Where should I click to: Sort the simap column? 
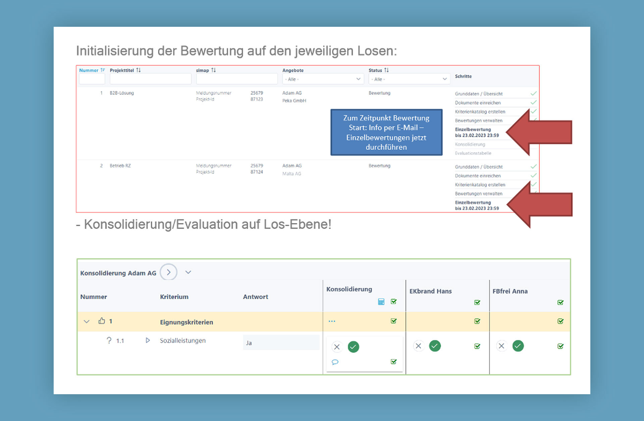coord(213,70)
